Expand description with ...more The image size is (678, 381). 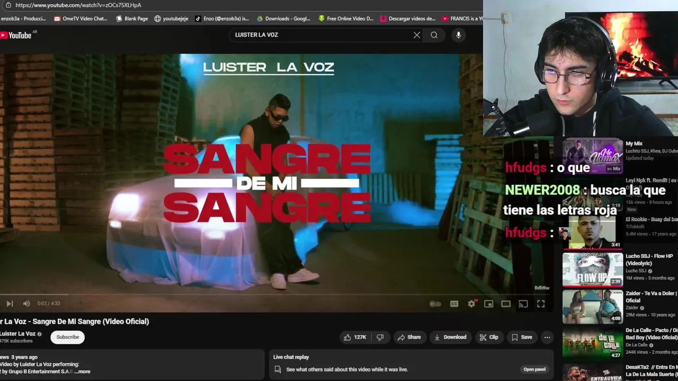(82, 371)
